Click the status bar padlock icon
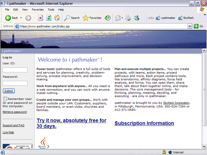This screenshot has height=155, width=207. [x=164, y=152]
